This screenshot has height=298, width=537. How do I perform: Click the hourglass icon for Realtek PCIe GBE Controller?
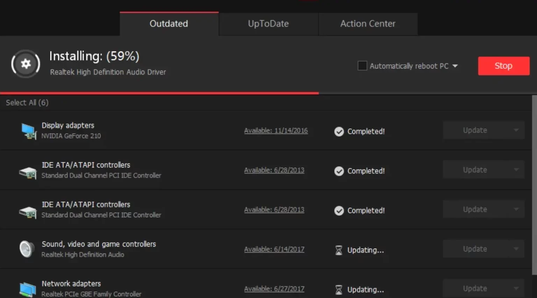point(339,290)
